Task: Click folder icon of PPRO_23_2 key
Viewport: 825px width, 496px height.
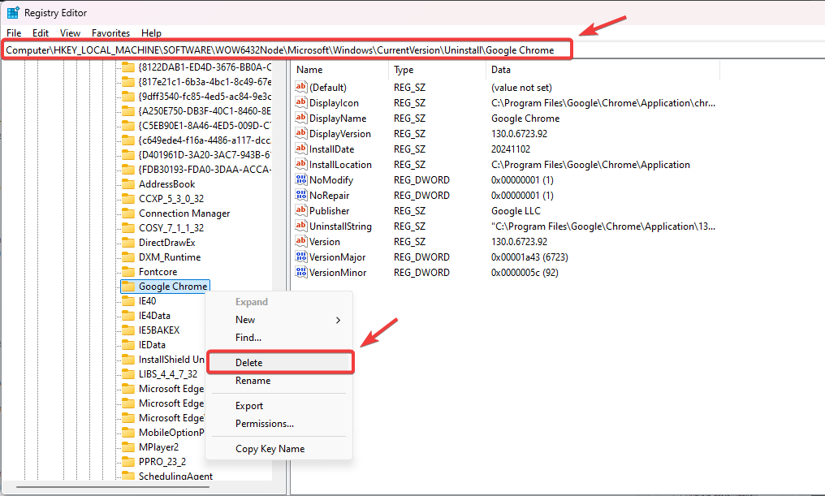Action: click(128, 462)
